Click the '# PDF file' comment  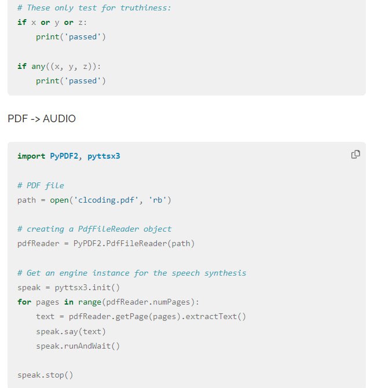(x=41, y=185)
